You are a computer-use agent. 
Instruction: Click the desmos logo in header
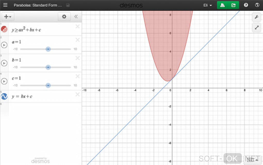coord(131,5)
